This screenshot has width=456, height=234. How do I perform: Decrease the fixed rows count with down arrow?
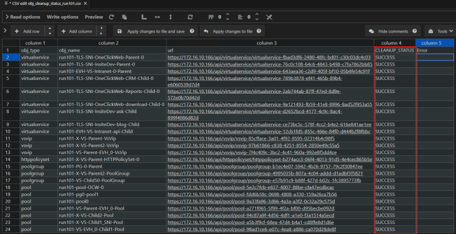point(228,19)
